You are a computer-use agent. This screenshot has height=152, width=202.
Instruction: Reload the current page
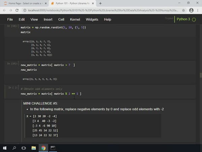pyautogui.click(x=17, y=10)
